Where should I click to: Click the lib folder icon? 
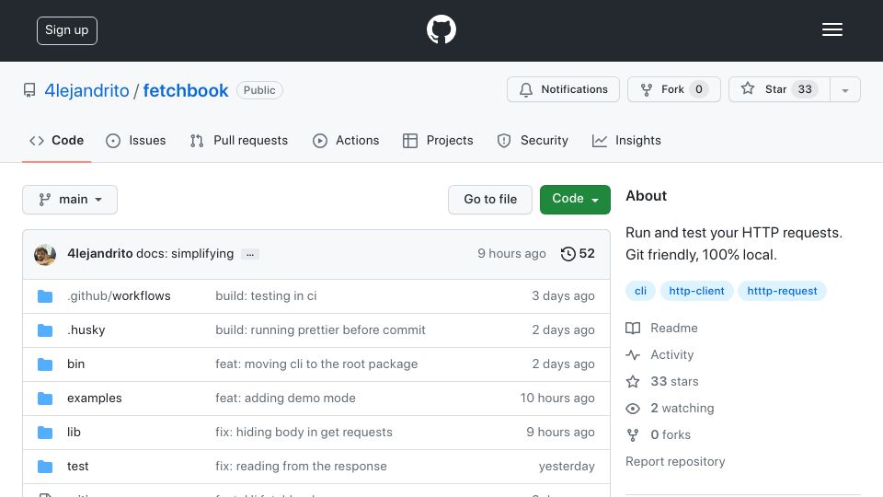coord(45,433)
